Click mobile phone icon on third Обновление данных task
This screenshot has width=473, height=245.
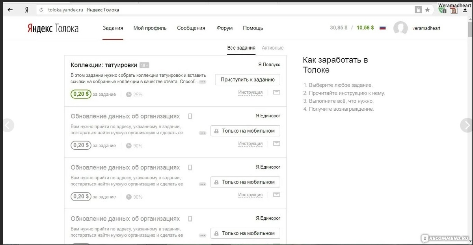pos(190,219)
